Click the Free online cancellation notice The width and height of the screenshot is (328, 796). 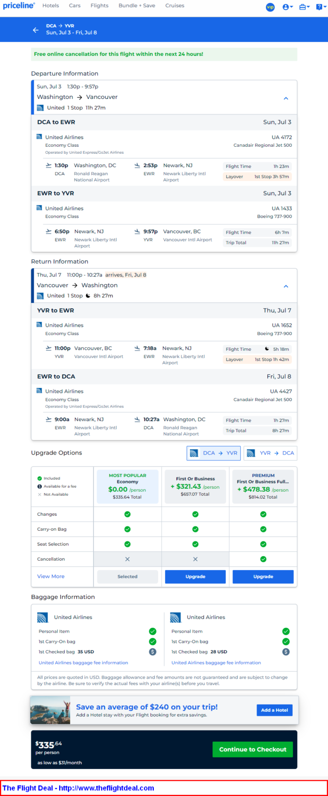click(x=164, y=54)
